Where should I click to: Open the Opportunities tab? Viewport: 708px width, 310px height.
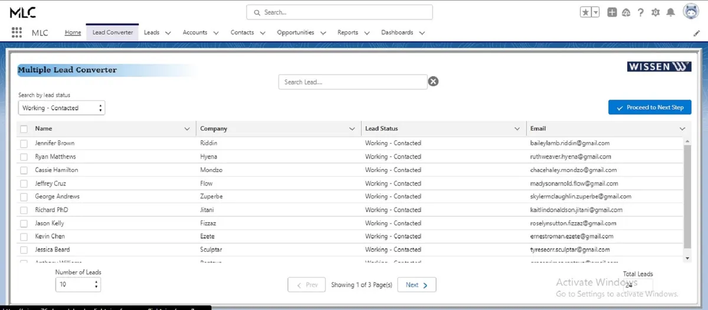296,32
